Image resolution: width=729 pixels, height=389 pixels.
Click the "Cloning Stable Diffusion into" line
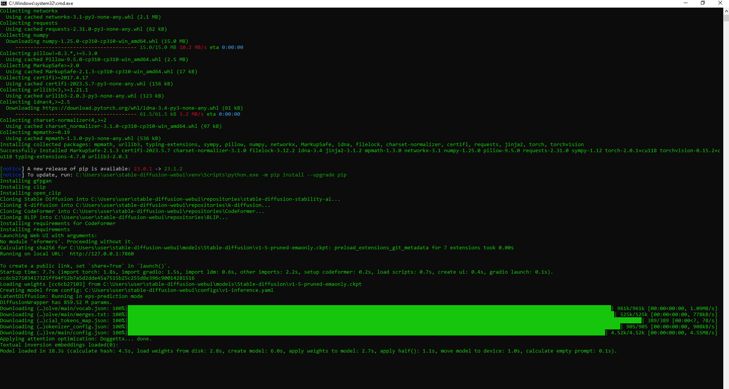[170, 199]
